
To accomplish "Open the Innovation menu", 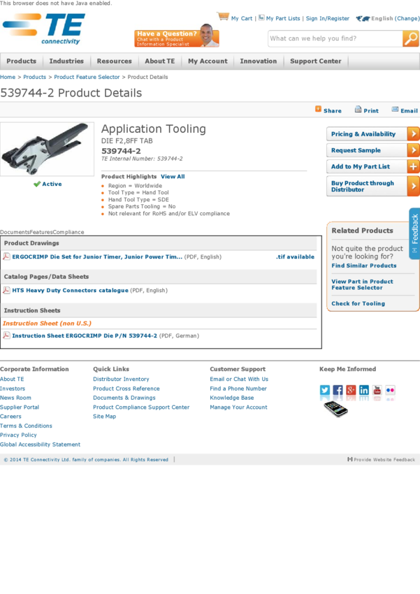I will [x=259, y=61].
